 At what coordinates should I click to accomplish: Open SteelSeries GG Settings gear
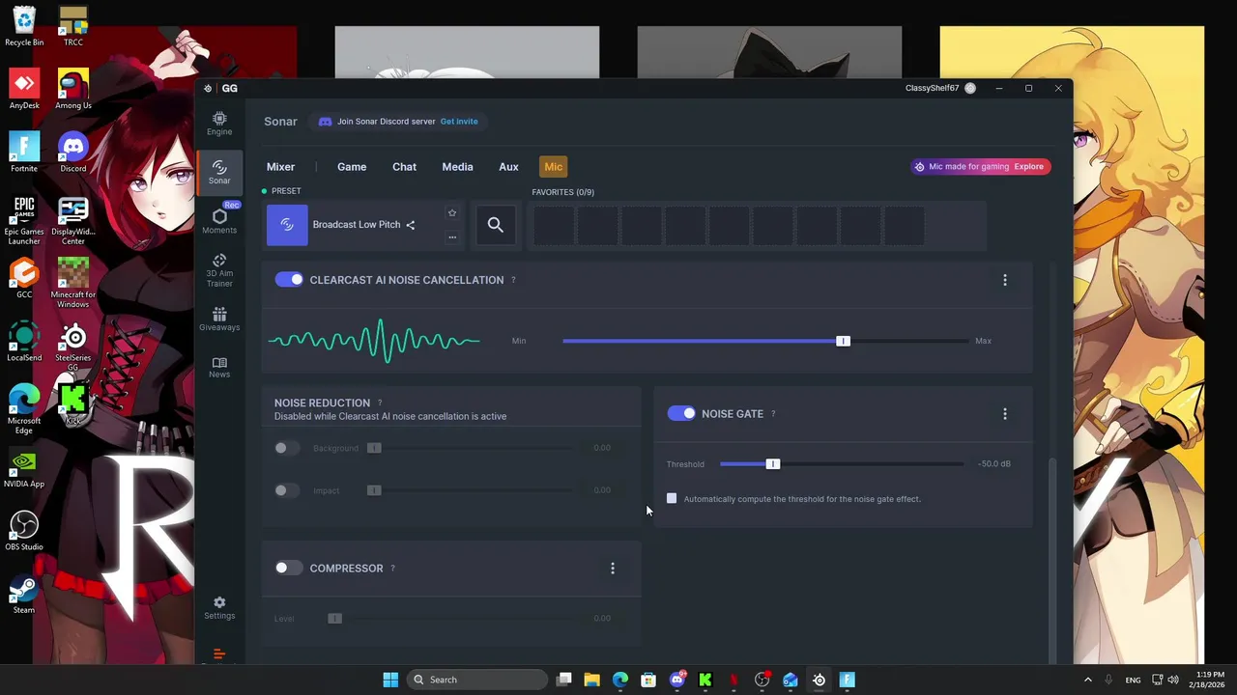pyautogui.click(x=219, y=607)
